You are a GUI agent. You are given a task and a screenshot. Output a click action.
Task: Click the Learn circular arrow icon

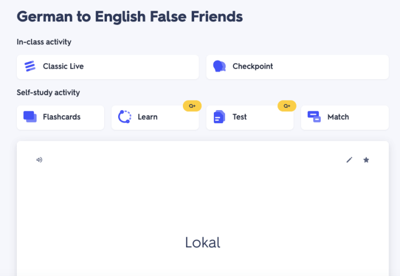pyautogui.click(x=124, y=117)
